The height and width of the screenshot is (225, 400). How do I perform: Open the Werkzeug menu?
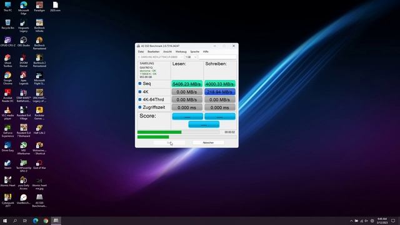point(181,51)
